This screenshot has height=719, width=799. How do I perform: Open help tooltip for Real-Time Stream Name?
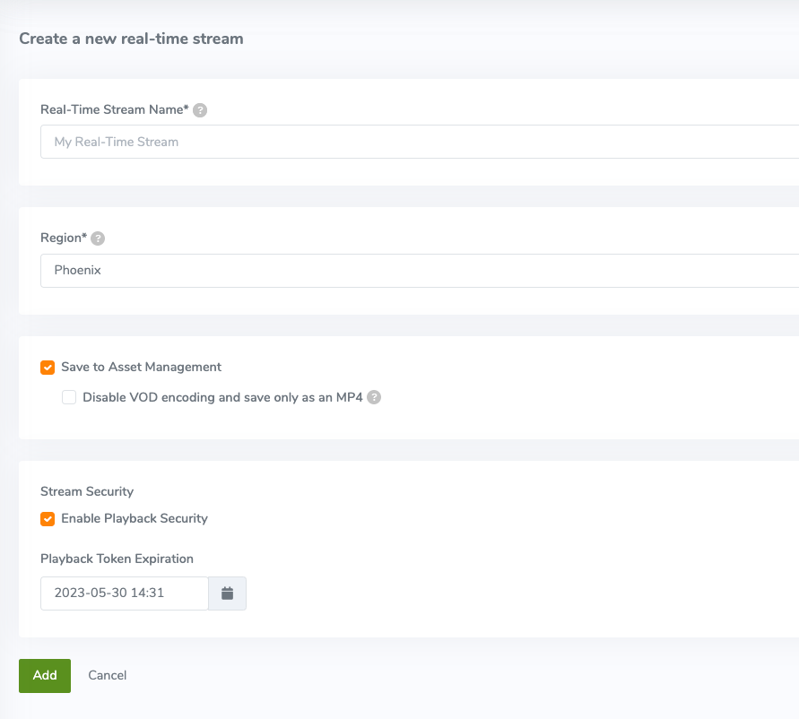[x=200, y=110]
